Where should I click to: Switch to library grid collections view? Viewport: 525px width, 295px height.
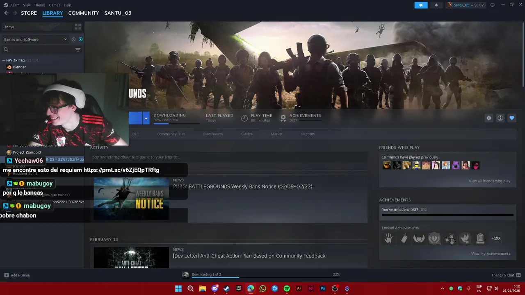click(x=78, y=27)
